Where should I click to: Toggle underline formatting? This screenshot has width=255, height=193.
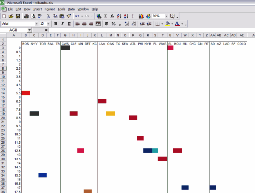coord(69,24)
